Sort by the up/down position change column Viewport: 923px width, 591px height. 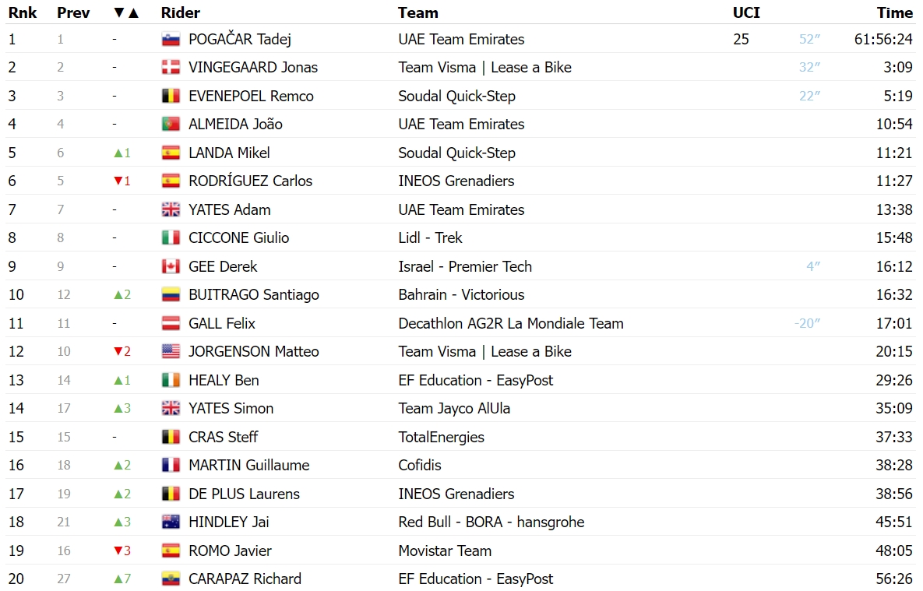tap(126, 13)
